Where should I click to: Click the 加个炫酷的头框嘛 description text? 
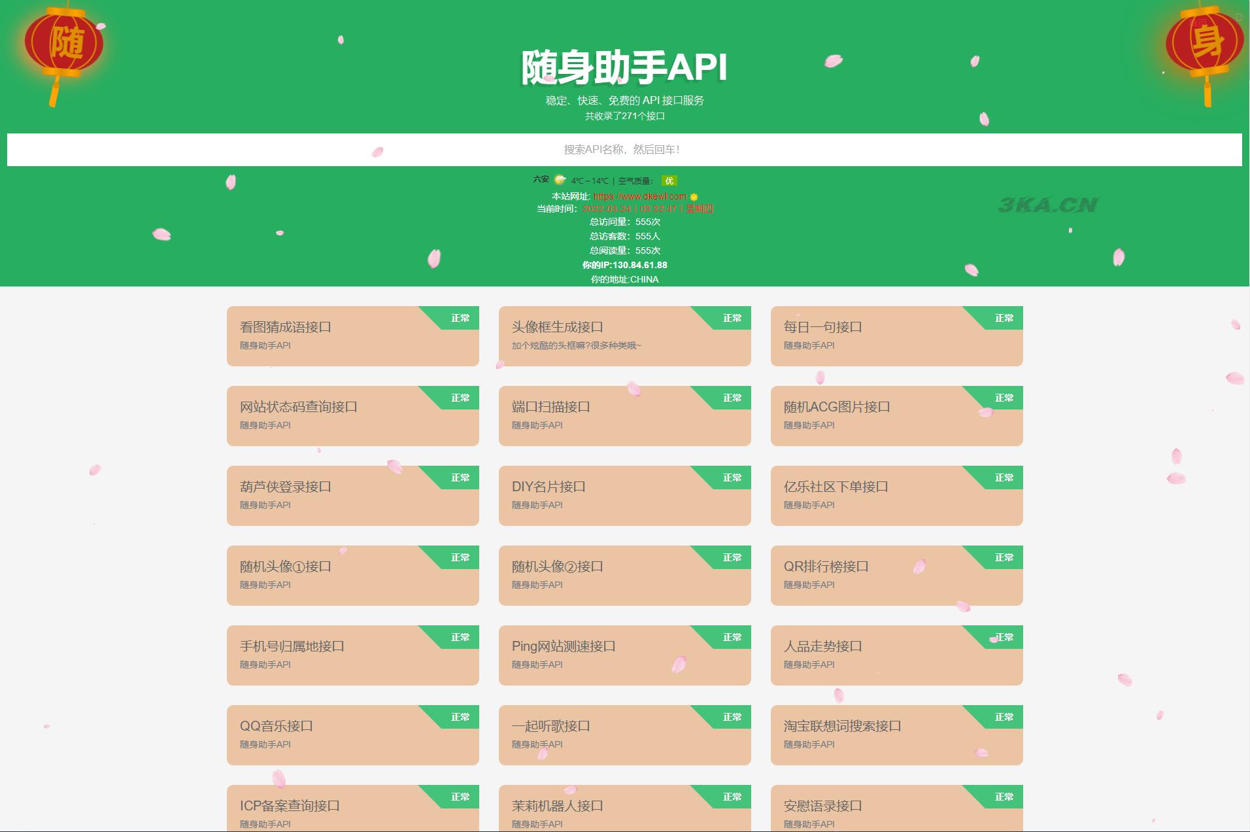click(576, 345)
